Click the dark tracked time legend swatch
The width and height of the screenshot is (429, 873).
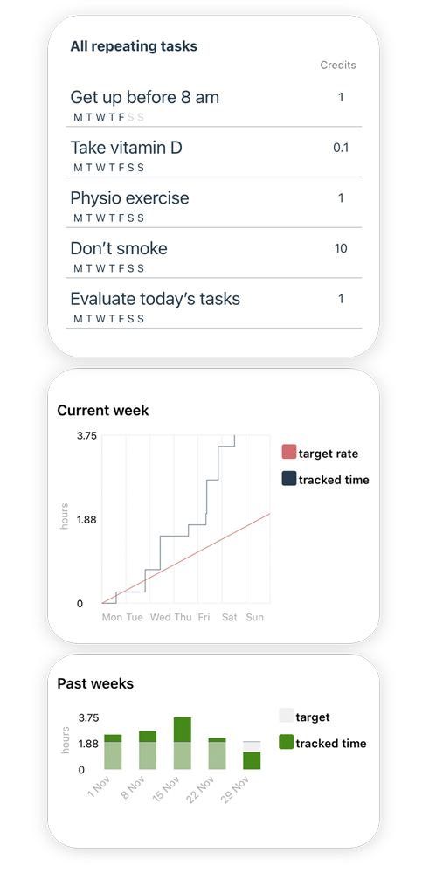(289, 478)
